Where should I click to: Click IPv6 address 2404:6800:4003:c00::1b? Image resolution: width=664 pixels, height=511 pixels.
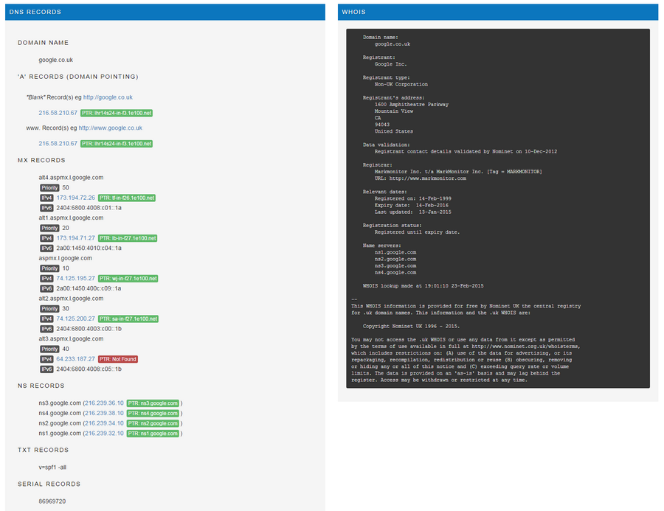pos(89,329)
